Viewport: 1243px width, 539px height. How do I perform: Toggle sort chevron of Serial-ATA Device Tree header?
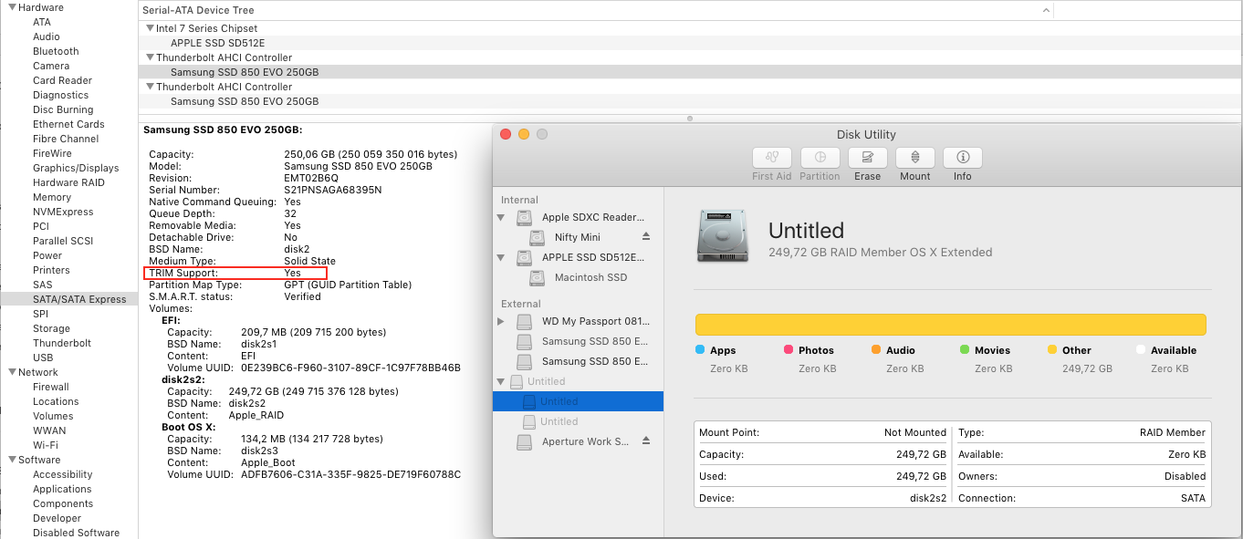click(1046, 10)
